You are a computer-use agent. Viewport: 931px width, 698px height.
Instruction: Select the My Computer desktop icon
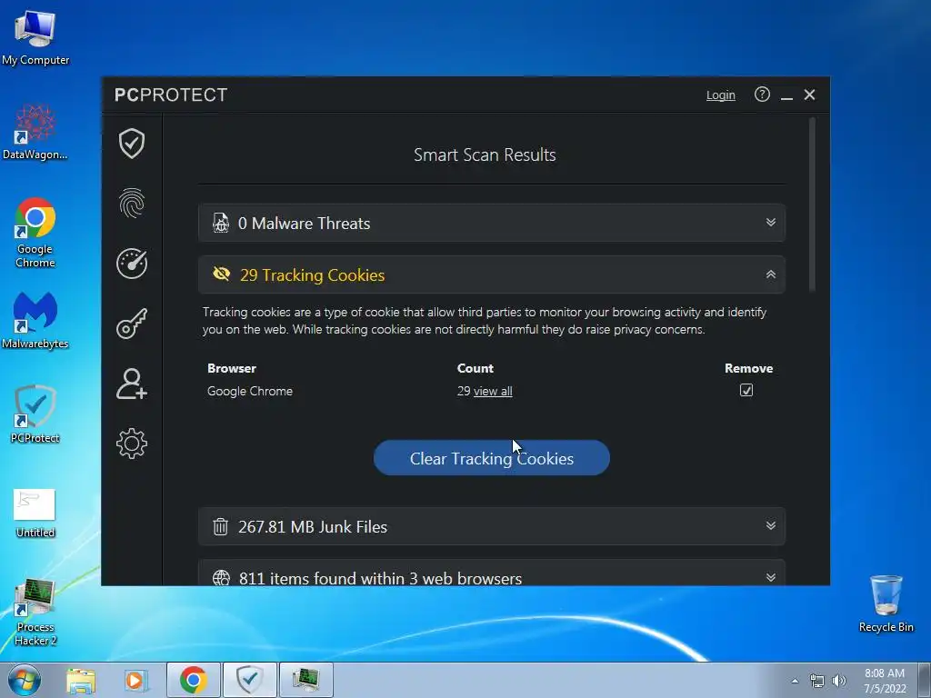pyautogui.click(x=35, y=38)
